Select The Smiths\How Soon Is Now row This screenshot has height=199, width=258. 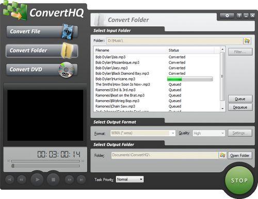click(x=157, y=85)
